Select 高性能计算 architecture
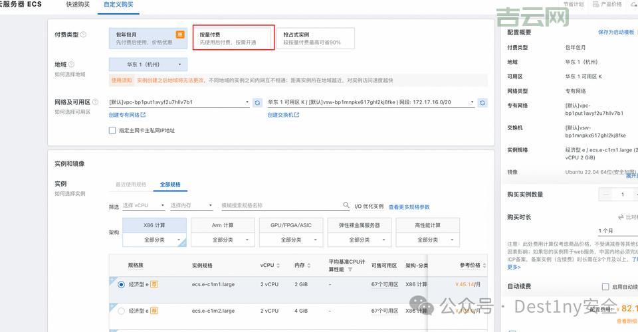The image size is (638, 332). click(x=427, y=225)
